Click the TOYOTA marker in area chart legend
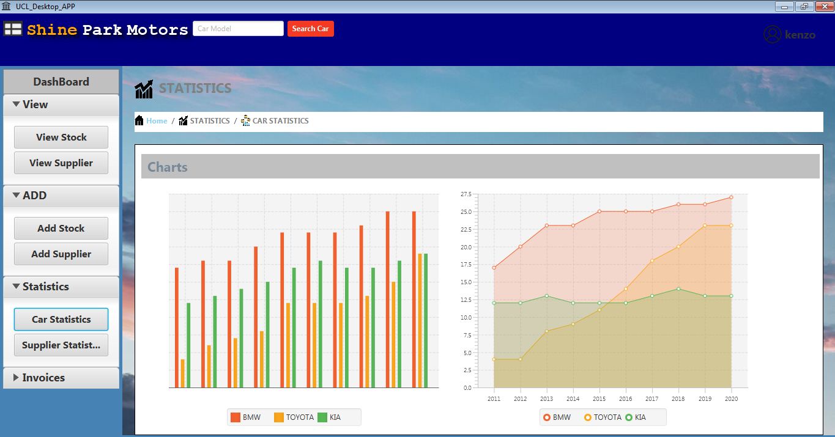 (x=588, y=417)
